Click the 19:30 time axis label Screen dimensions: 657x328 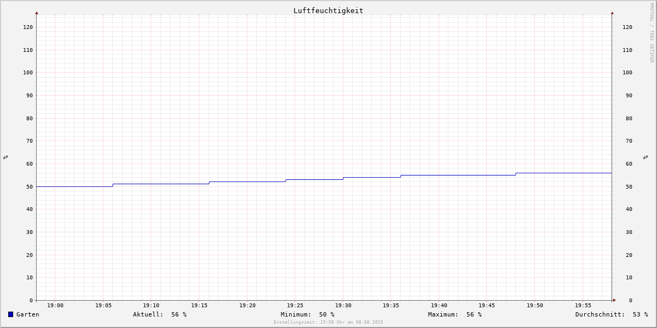pyautogui.click(x=343, y=306)
